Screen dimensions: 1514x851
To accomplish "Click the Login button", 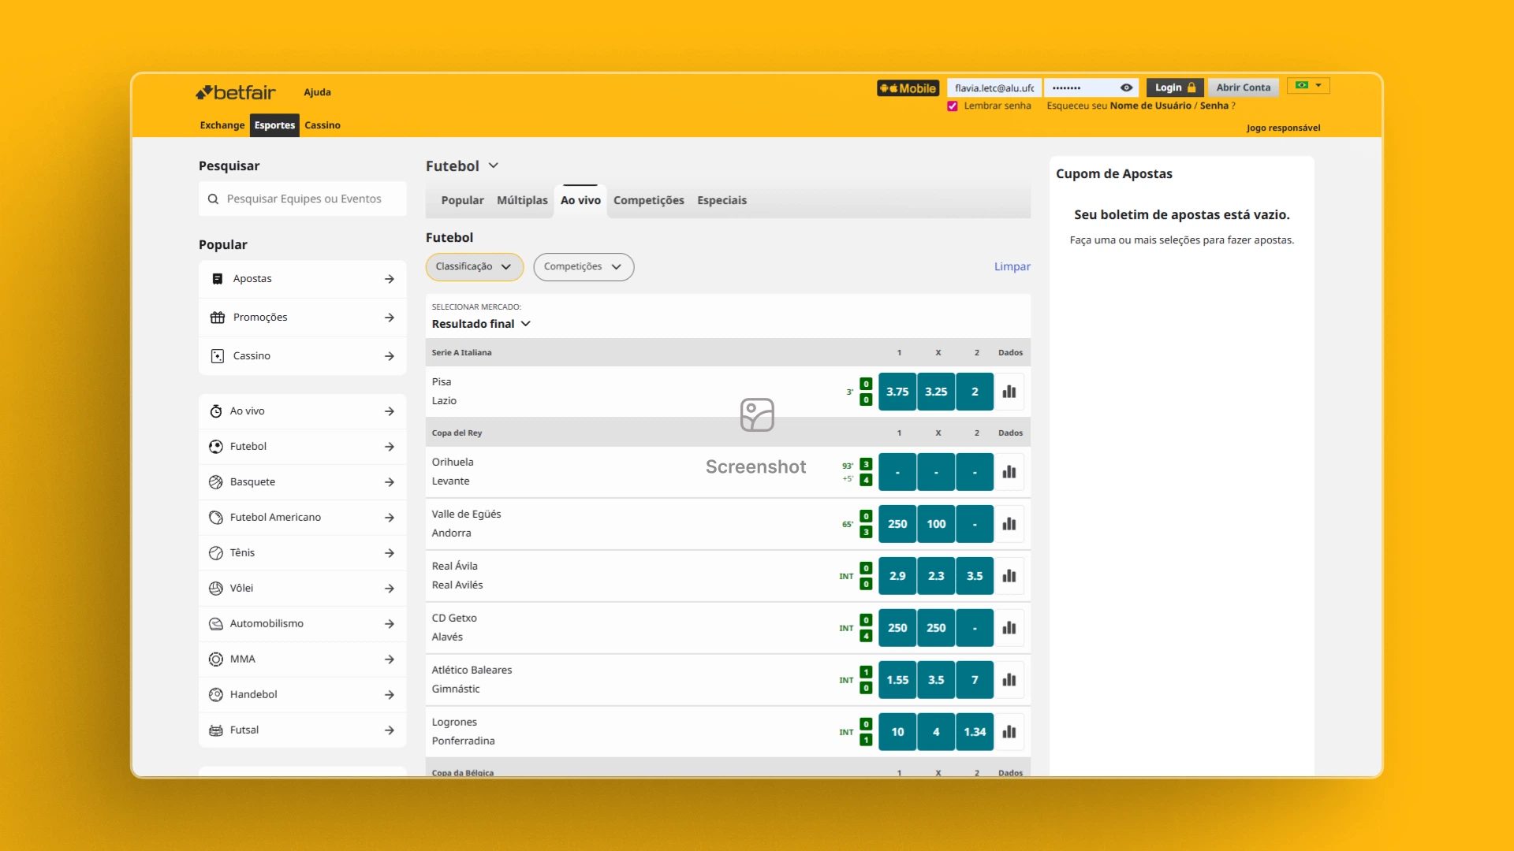I will point(1174,87).
